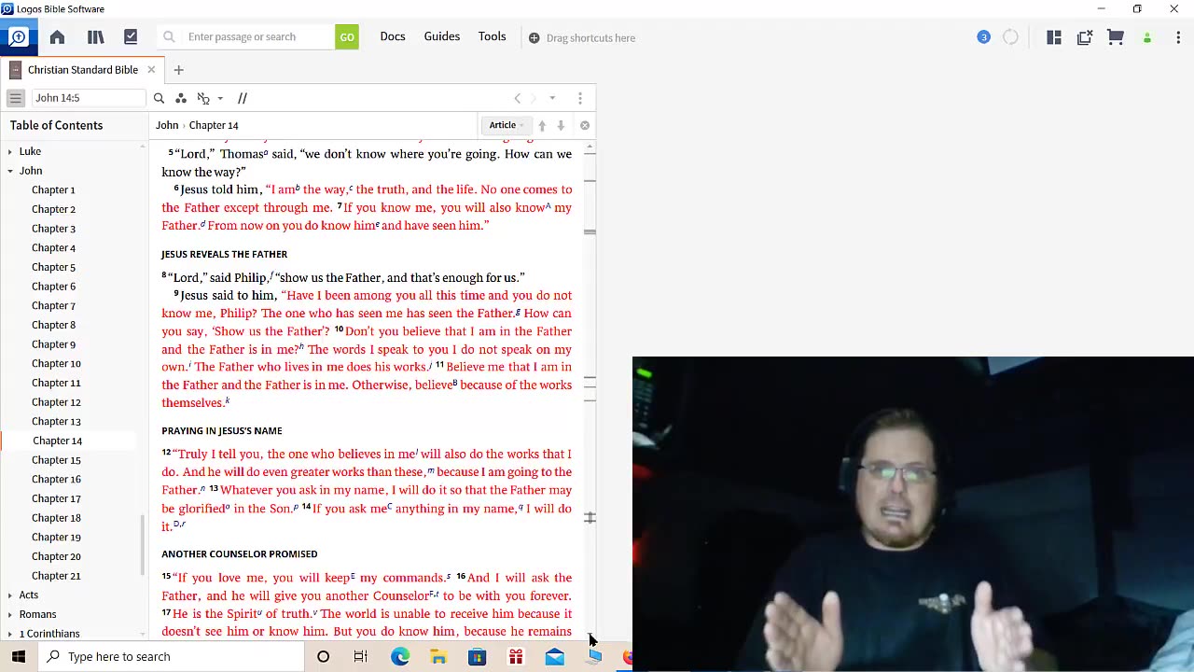Viewport: 1194px width, 672px height.
Task: Open the Layouts icon
Action: 1054,37
